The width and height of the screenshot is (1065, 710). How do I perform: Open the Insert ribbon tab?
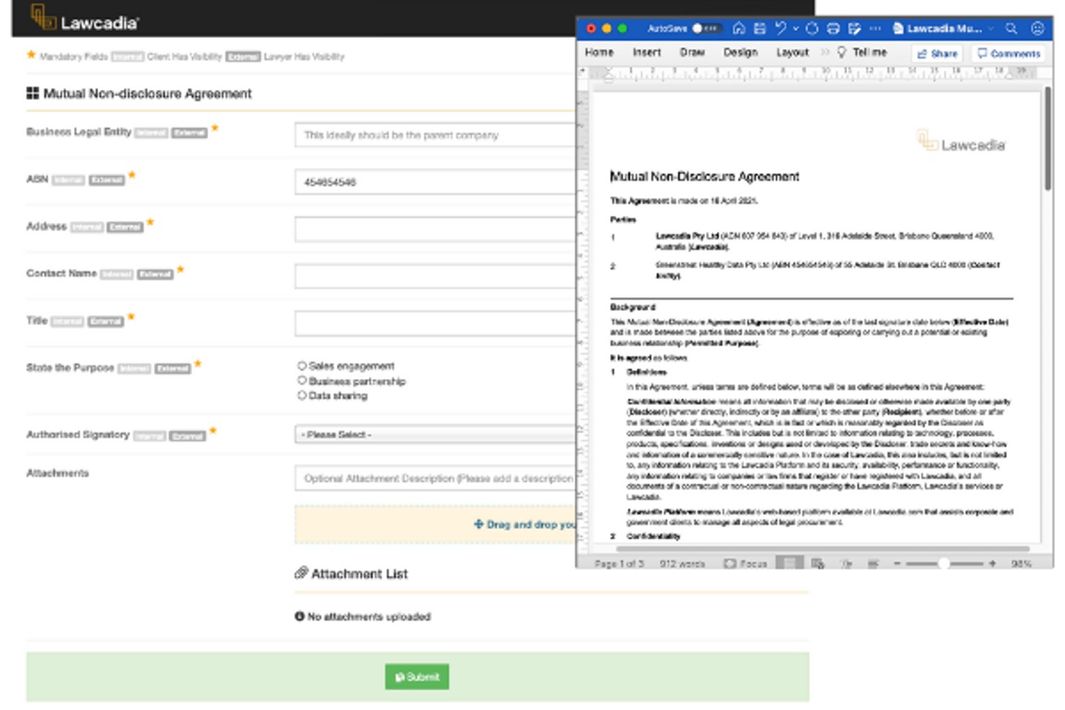tap(646, 52)
